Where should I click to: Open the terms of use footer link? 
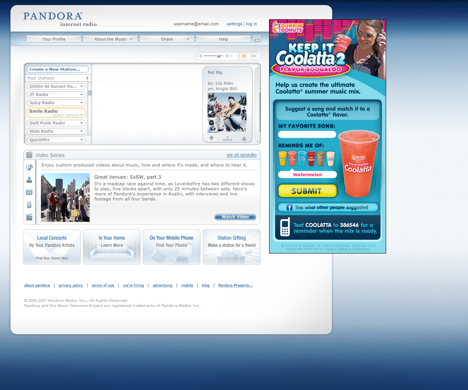(103, 285)
